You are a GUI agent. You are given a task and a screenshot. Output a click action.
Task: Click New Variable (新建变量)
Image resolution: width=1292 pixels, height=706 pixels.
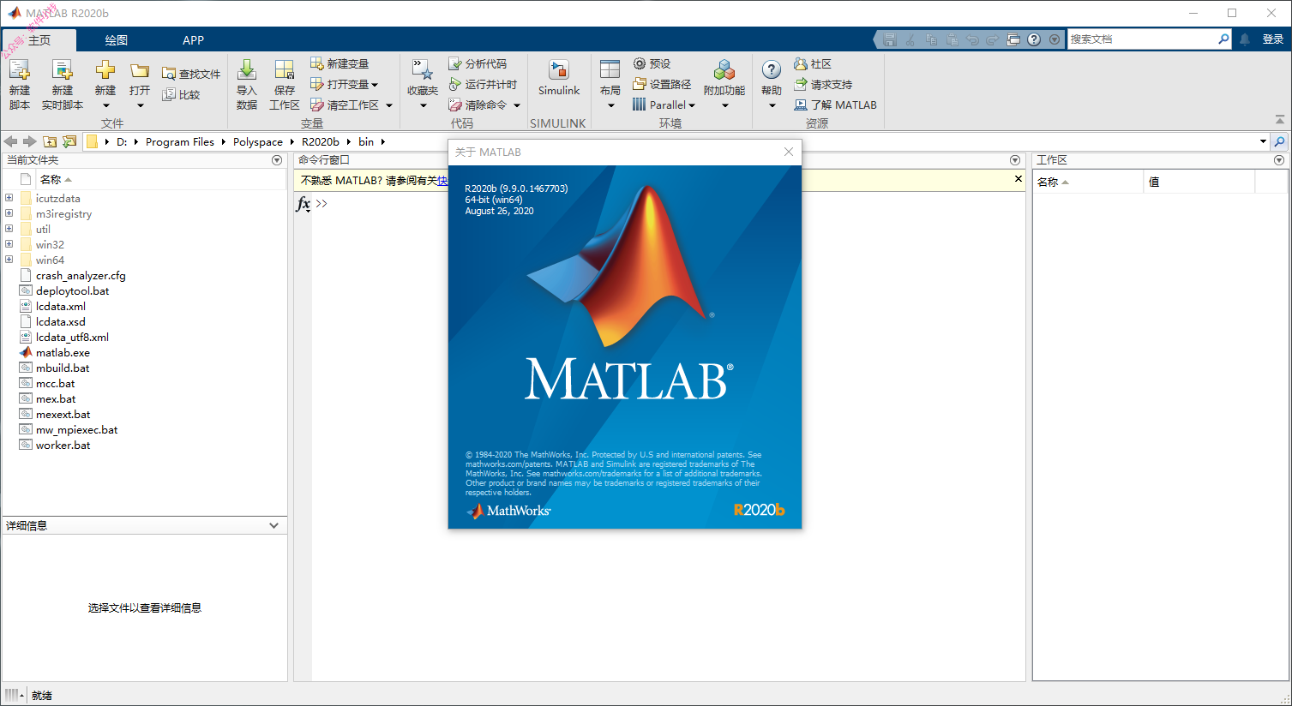340,64
